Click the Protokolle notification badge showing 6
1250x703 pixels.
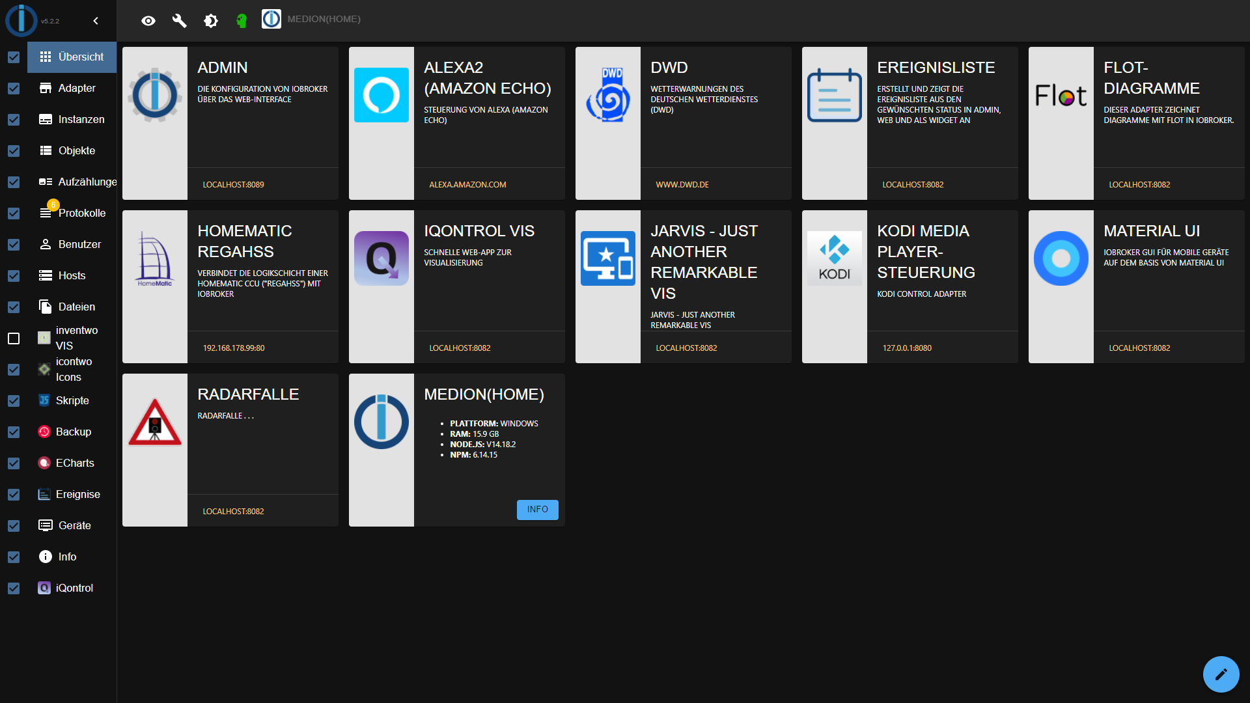click(x=53, y=205)
